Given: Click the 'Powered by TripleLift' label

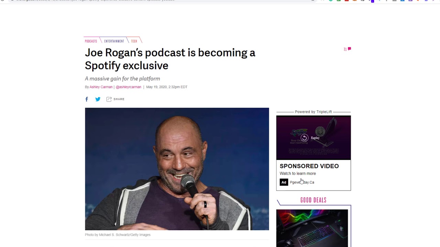Looking at the screenshot, I should (313, 112).
